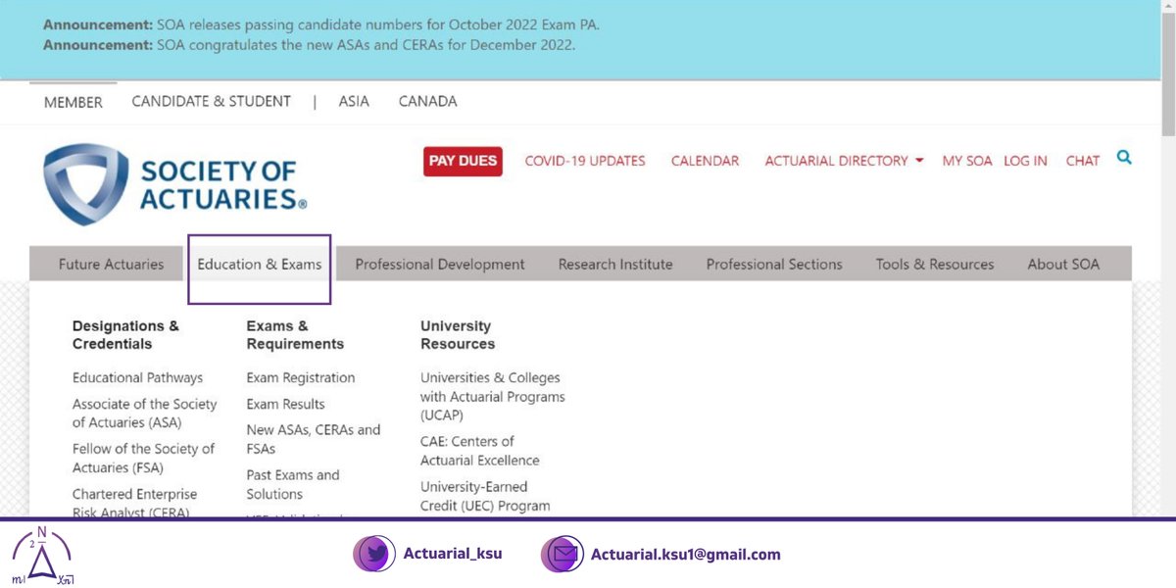Screen dimensions: 1176x588
Task: Open the About SOA menu
Action: pos(1063,264)
